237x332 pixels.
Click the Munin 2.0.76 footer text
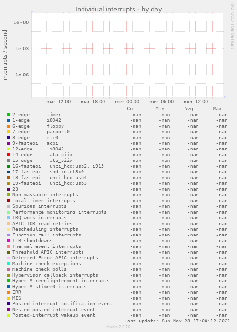coord(118,327)
